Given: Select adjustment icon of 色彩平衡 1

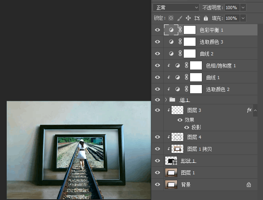Looking at the screenshot, I should coord(171,30).
